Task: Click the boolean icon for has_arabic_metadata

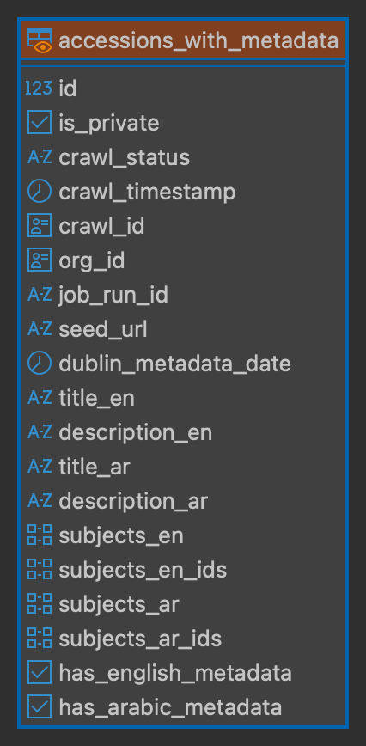Action: pyautogui.click(x=40, y=706)
